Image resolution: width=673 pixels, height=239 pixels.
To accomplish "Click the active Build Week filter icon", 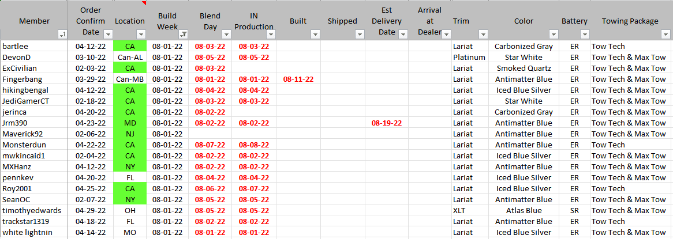I will tap(183, 35).
